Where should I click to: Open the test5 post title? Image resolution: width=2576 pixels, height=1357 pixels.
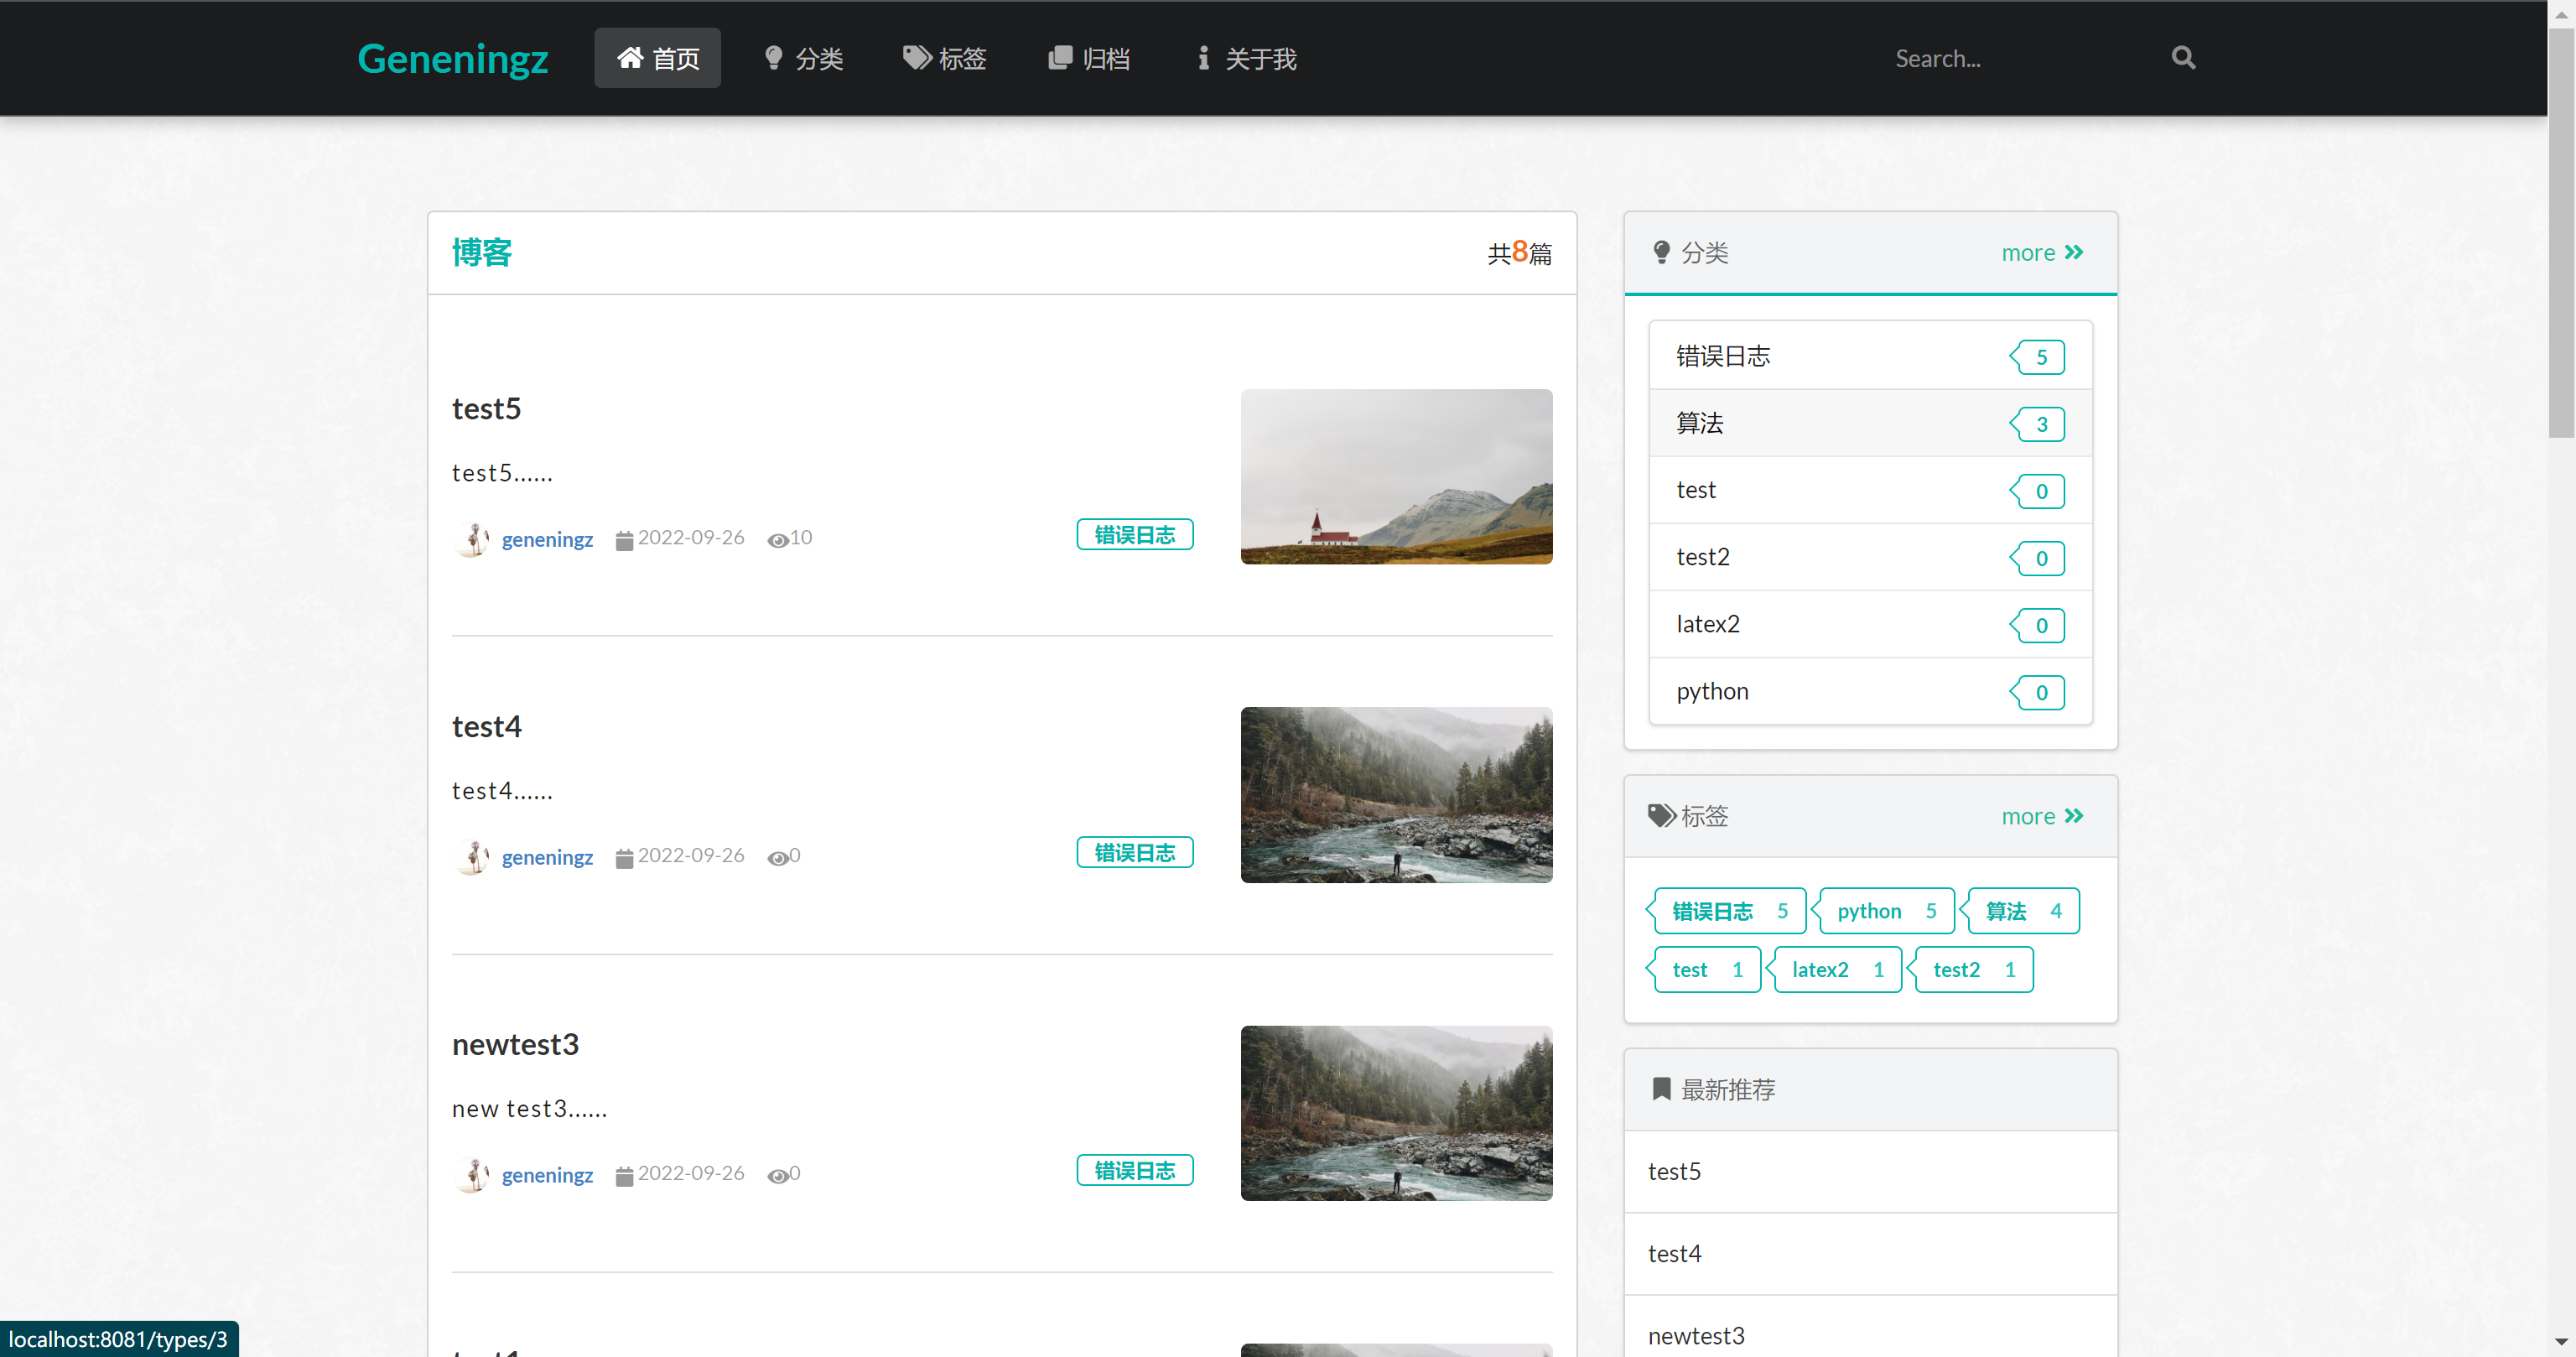click(486, 408)
